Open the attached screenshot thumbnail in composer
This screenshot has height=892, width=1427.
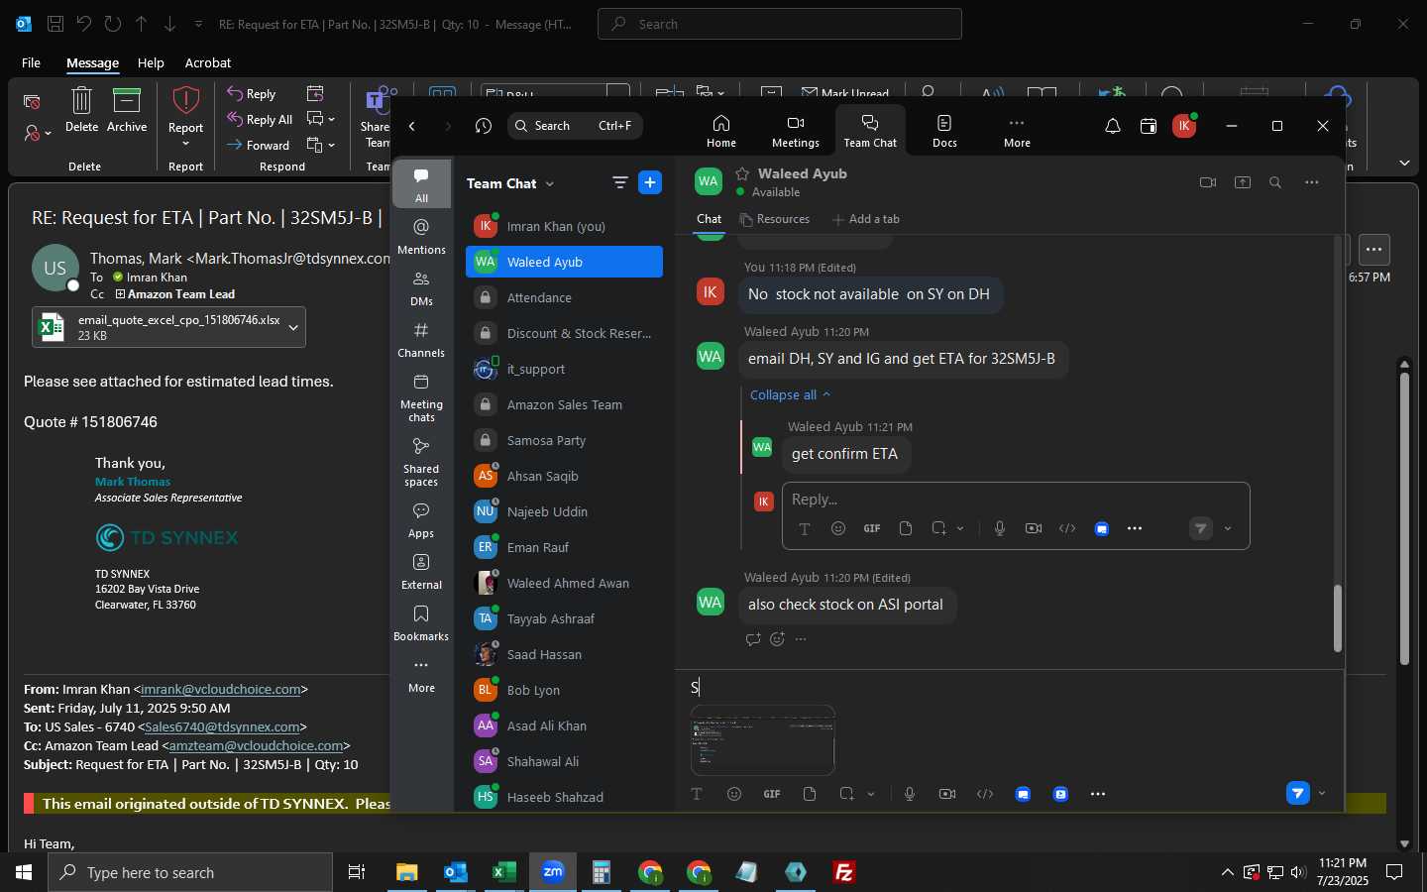pyautogui.click(x=762, y=740)
